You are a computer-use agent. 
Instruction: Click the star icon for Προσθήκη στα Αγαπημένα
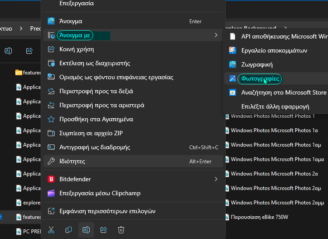tap(51, 119)
